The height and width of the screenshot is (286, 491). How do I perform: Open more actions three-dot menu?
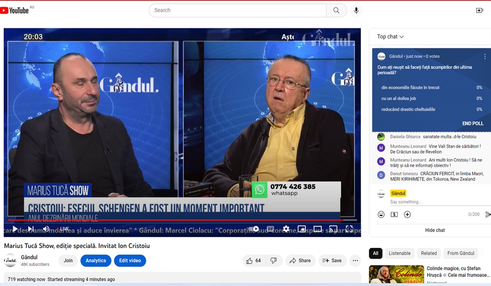(355, 261)
